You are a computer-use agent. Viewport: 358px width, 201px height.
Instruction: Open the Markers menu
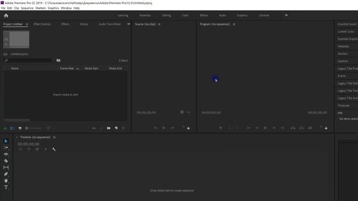[41, 8]
